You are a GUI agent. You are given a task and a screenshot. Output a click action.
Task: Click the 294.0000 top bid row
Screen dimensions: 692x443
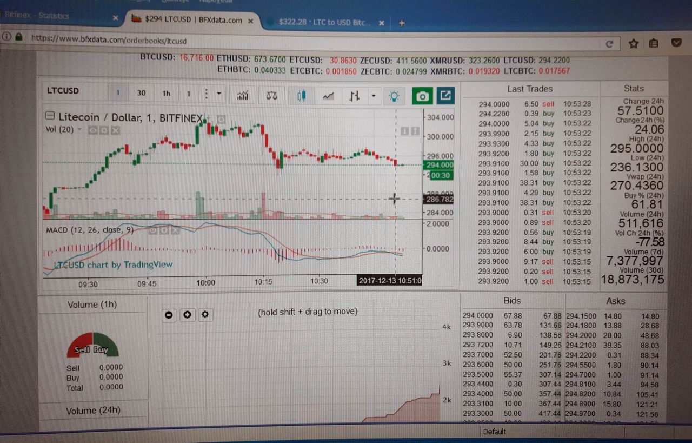513,315
